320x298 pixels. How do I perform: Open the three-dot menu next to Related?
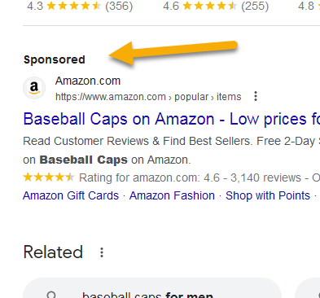pyautogui.click(x=102, y=252)
